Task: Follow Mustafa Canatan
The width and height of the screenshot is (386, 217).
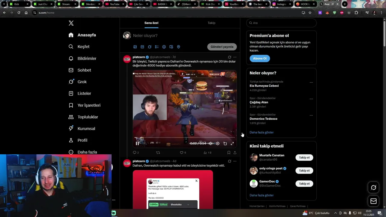Action: pos(304,158)
